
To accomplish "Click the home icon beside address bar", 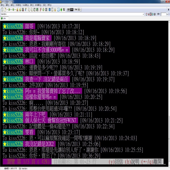I will 146,14.
